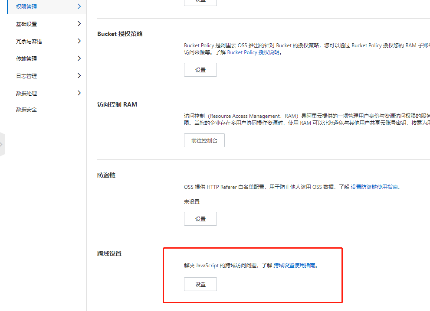The width and height of the screenshot is (430, 311).
Task: Click the chevron arrow beside 数据处理
Action: [x=79, y=93]
